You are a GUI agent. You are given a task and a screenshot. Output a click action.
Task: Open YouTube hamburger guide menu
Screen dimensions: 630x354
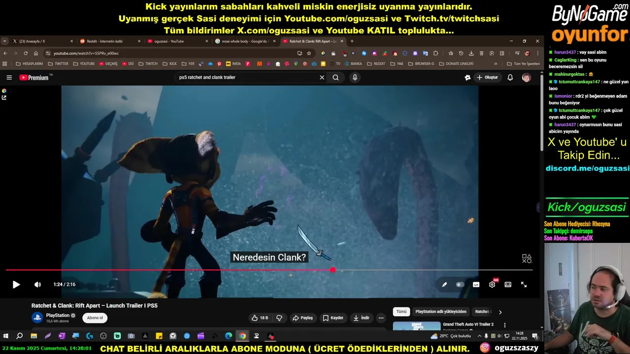pos(9,77)
